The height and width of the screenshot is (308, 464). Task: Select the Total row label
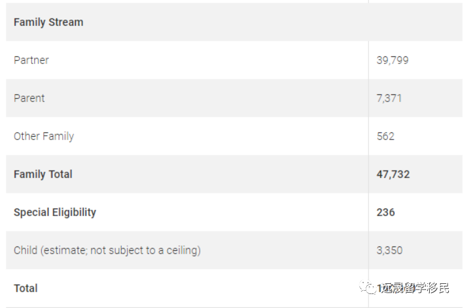pyautogui.click(x=25, y=288)
